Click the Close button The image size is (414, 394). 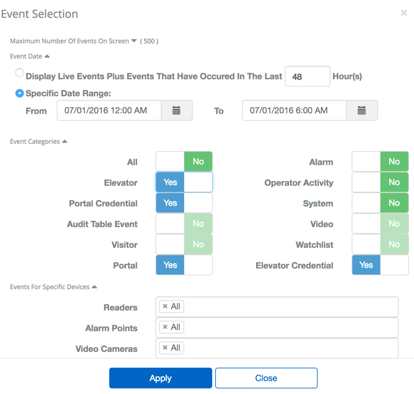pos(266,378)
